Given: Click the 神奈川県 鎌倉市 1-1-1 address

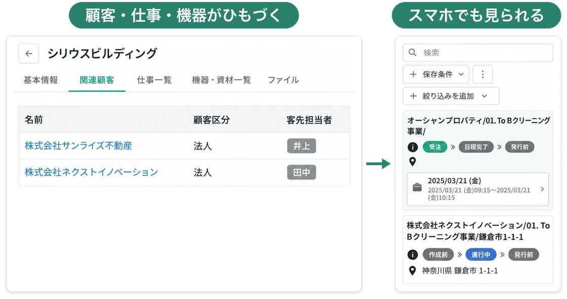Looking at the screenshot, I should [460, 271].
